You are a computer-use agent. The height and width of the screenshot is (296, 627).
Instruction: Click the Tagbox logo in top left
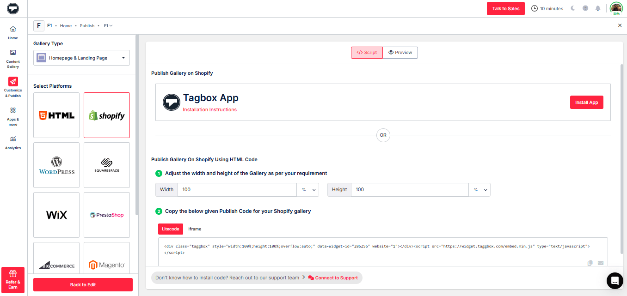point(13,8)
